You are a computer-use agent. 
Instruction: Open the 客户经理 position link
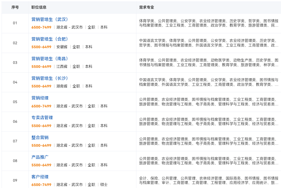[x=40, y=176]
